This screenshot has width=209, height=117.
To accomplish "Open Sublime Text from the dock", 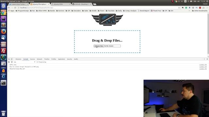I will [x=4, y=25].
